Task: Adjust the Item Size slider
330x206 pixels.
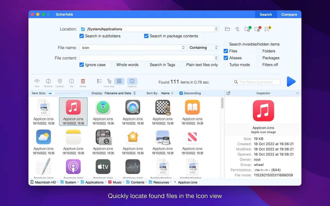Action: pos(53,94)
